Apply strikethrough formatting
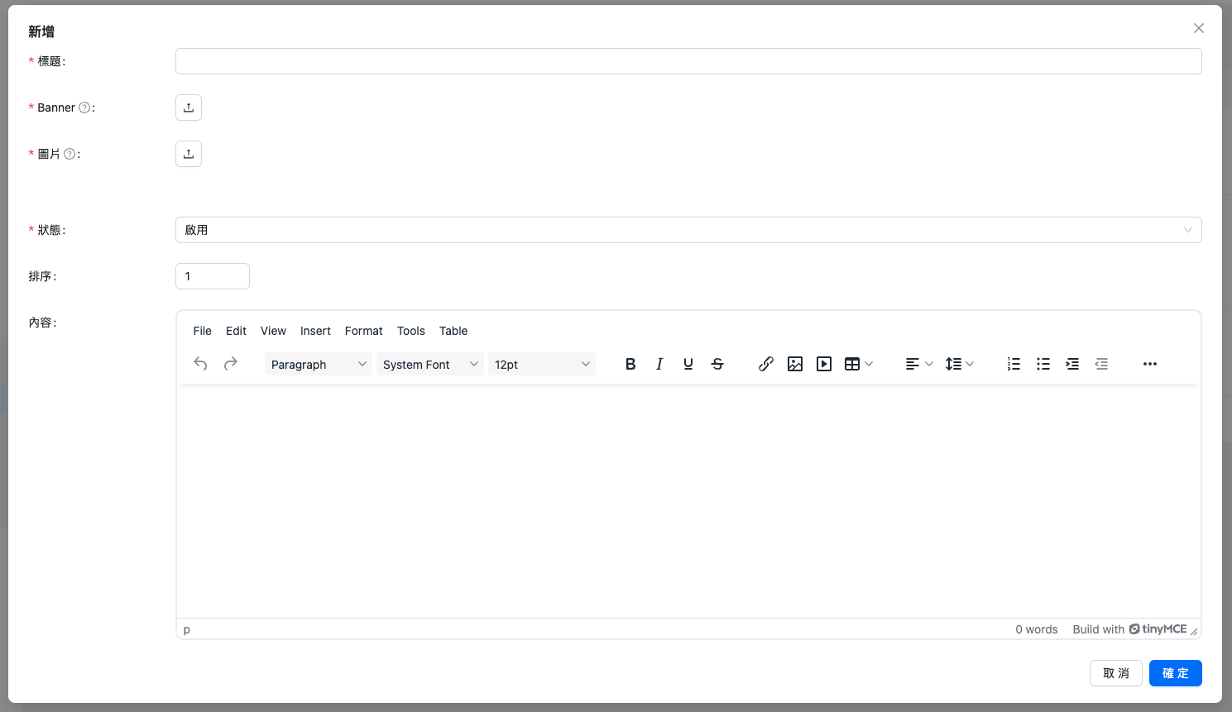1232x712 pixels. coord(717,364)
